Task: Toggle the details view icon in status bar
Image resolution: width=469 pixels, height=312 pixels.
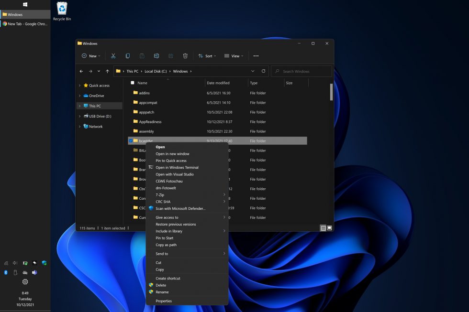Action: (323, 228)
